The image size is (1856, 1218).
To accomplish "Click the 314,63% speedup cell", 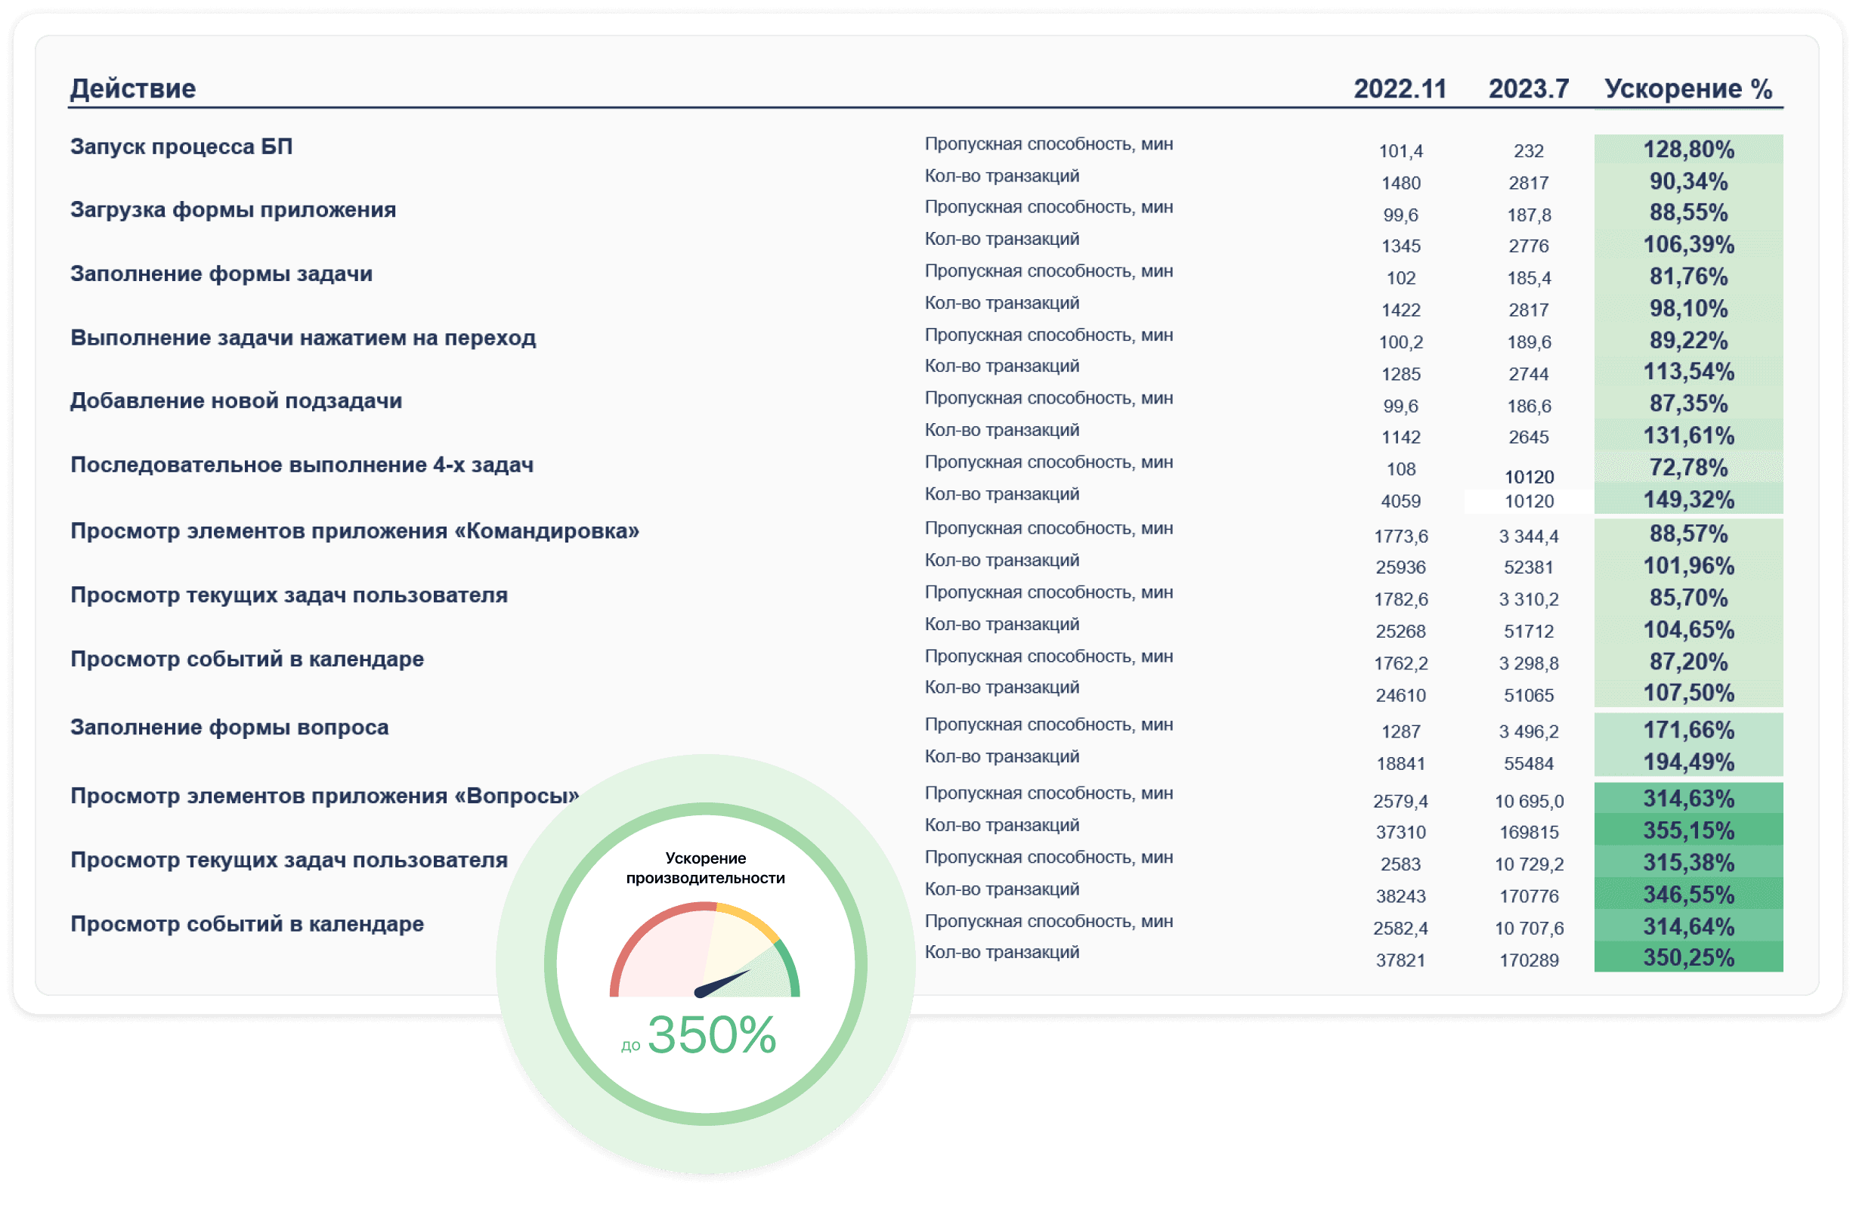I will (x=1688, y=799).
